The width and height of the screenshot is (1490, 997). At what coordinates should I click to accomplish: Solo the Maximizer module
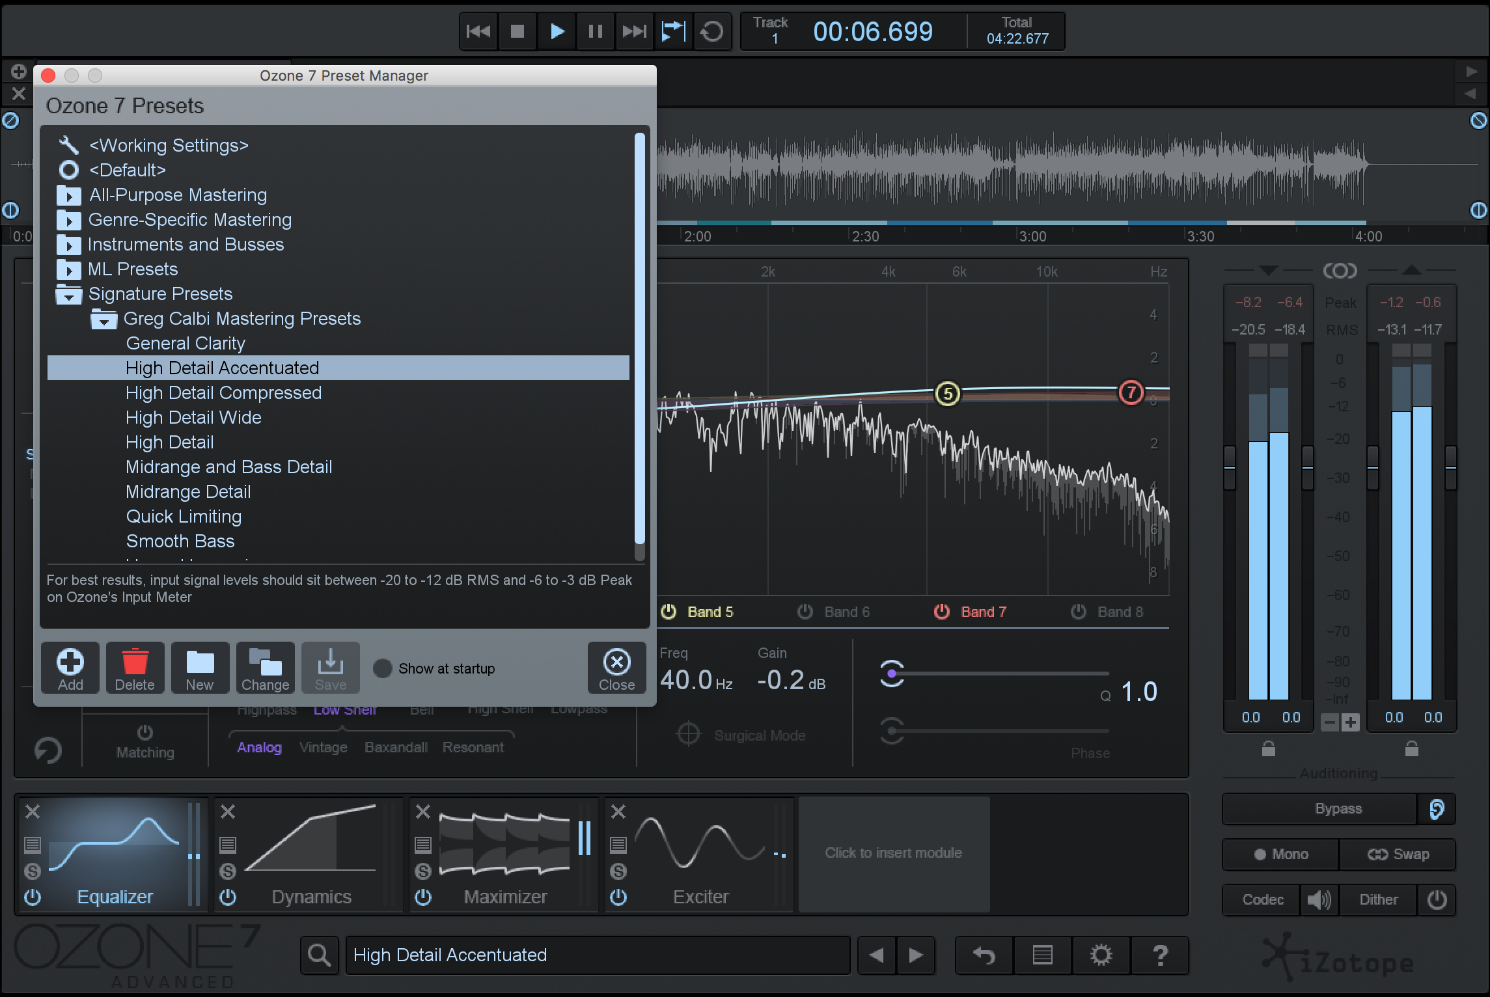coord(423,871)
